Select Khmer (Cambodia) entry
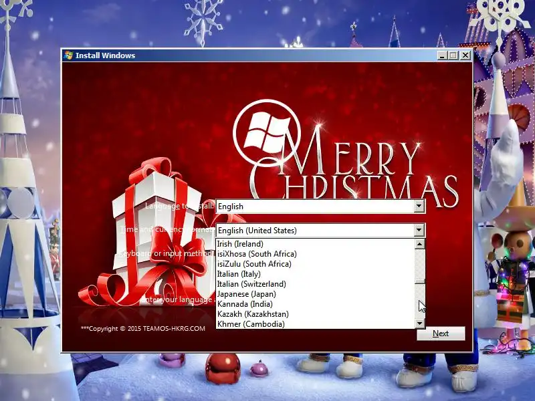The width and height of the screenshot is (535, 401). pyautogui.click(x=315, y=324)
